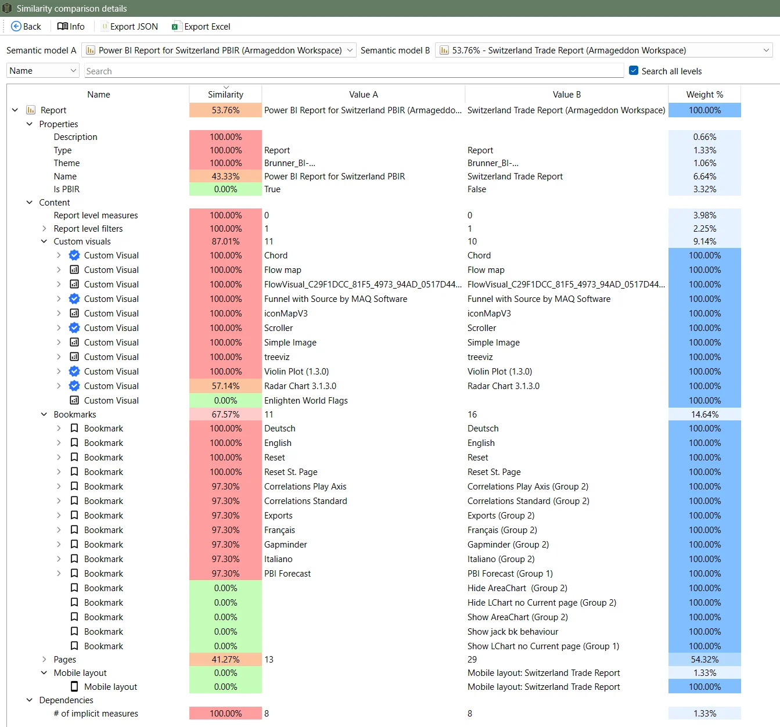
Task: Collapse the Bookmarks node
Action: point(44,414)
